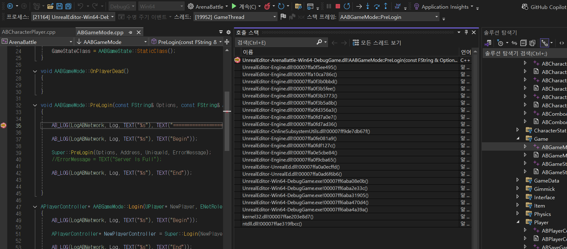Click 모든 스레드 보기 button

coord(377,43)
